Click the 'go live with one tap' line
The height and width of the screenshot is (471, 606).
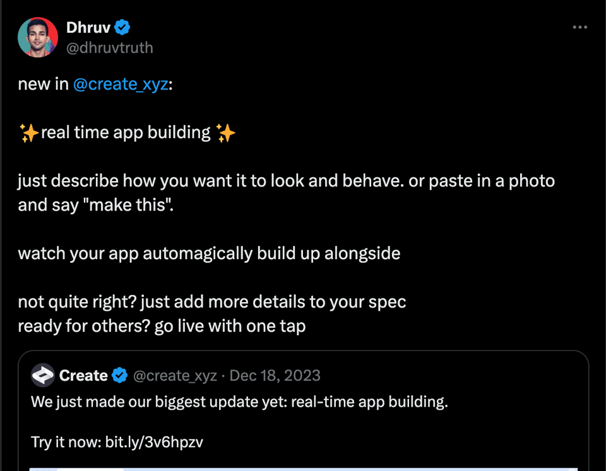pyautogui.click(x=162, y=326)
